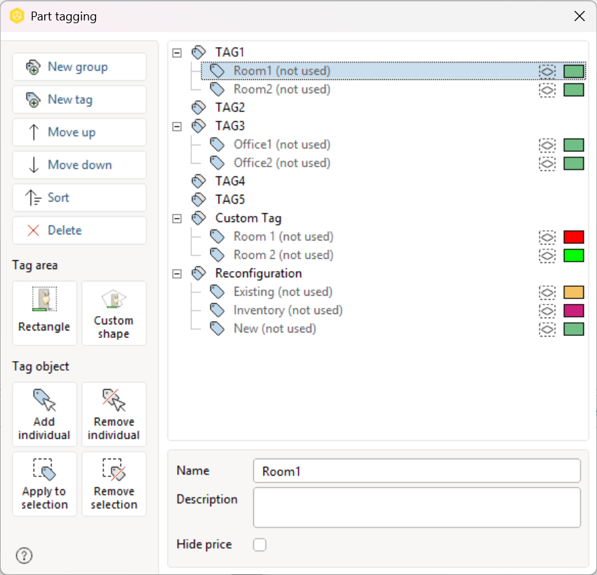Select Room2 (not used) tag
Screen dimensions: 597x575
tap(282, 89)
